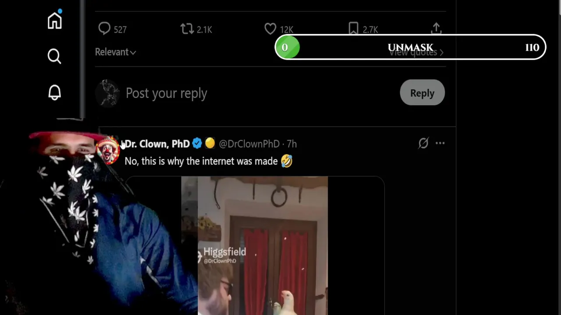Image resolution: width=561 pixels, height=315 pixels.
Task: Open the three-dot more menu on reply
Action: click(x=440, y=143)
